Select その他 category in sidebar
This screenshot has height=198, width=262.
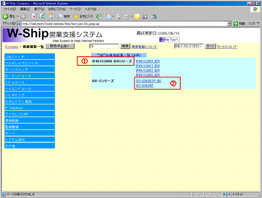coord(30,146)
